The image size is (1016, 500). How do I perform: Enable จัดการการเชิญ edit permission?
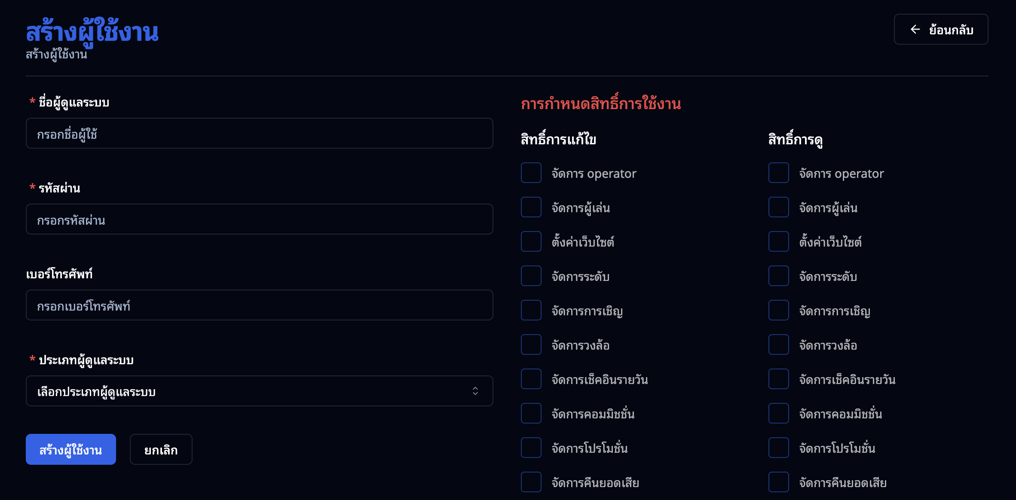(x=531, y=310)
